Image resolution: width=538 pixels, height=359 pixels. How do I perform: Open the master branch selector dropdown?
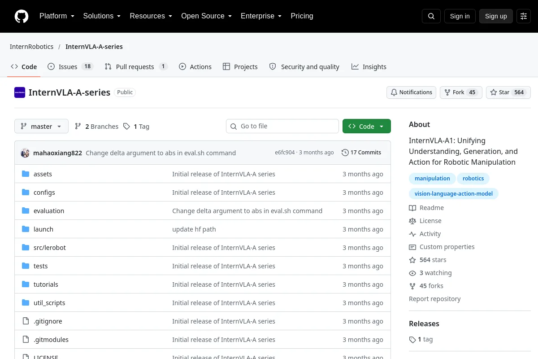click(x=41, y=127)
